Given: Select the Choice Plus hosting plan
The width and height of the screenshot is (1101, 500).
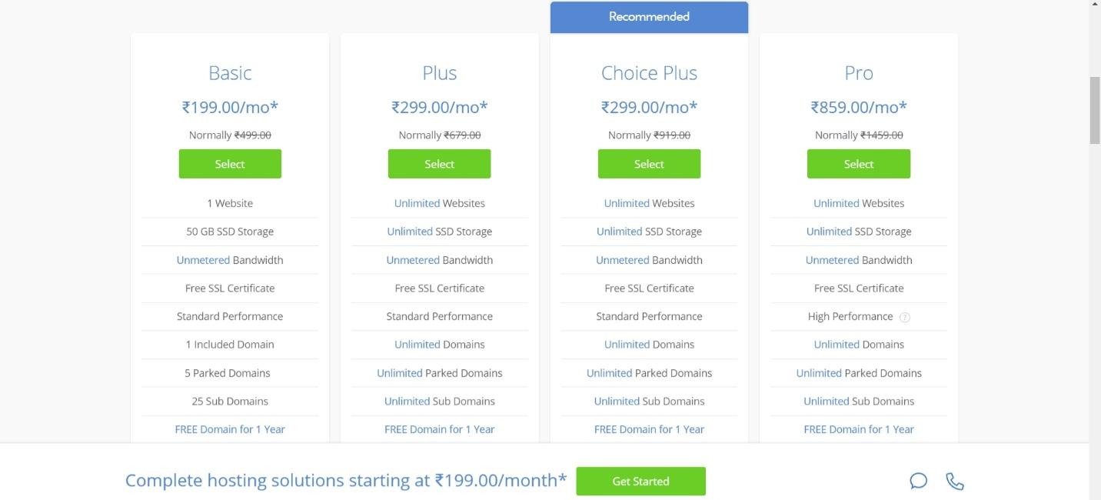Looking at the screenshot, I should tap(649, 164).
